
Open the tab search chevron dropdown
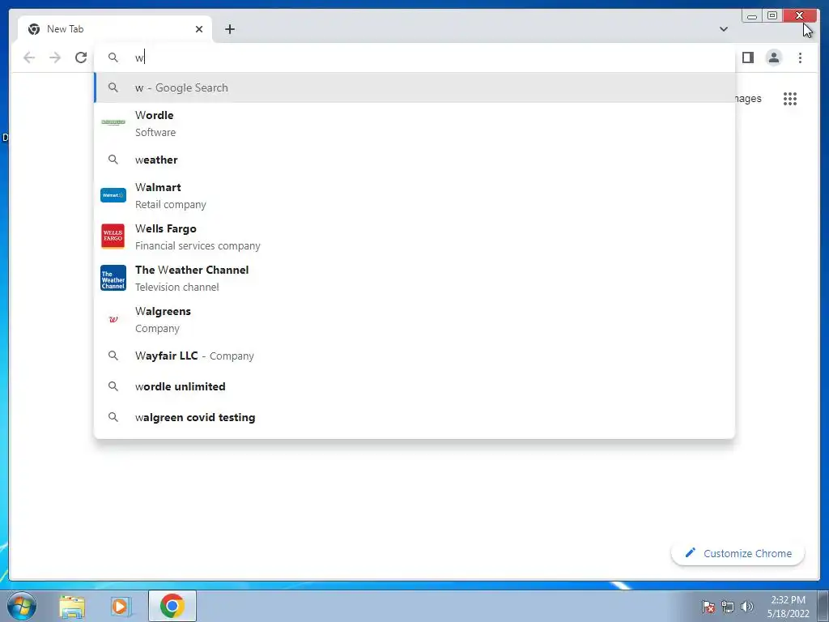click(723, 29)
